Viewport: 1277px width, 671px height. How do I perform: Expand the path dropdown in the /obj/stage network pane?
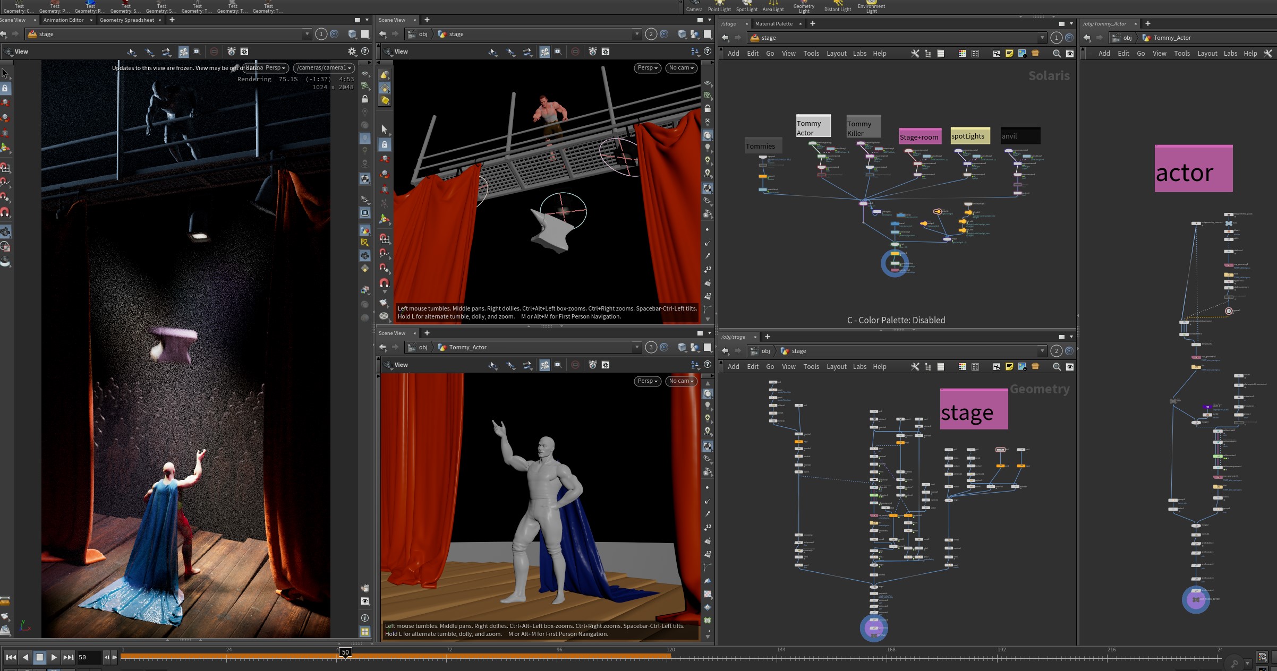[1042, 351]
